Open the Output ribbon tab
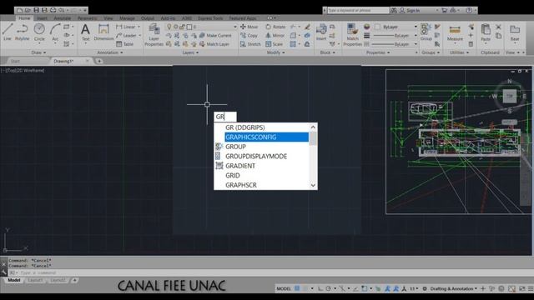The image size is (534, 300). tap(148, 18)
